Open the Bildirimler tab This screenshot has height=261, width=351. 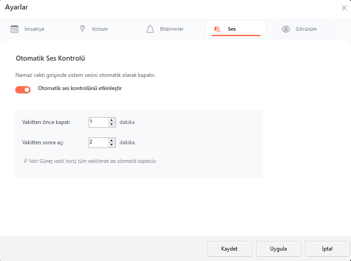point(171,29)
